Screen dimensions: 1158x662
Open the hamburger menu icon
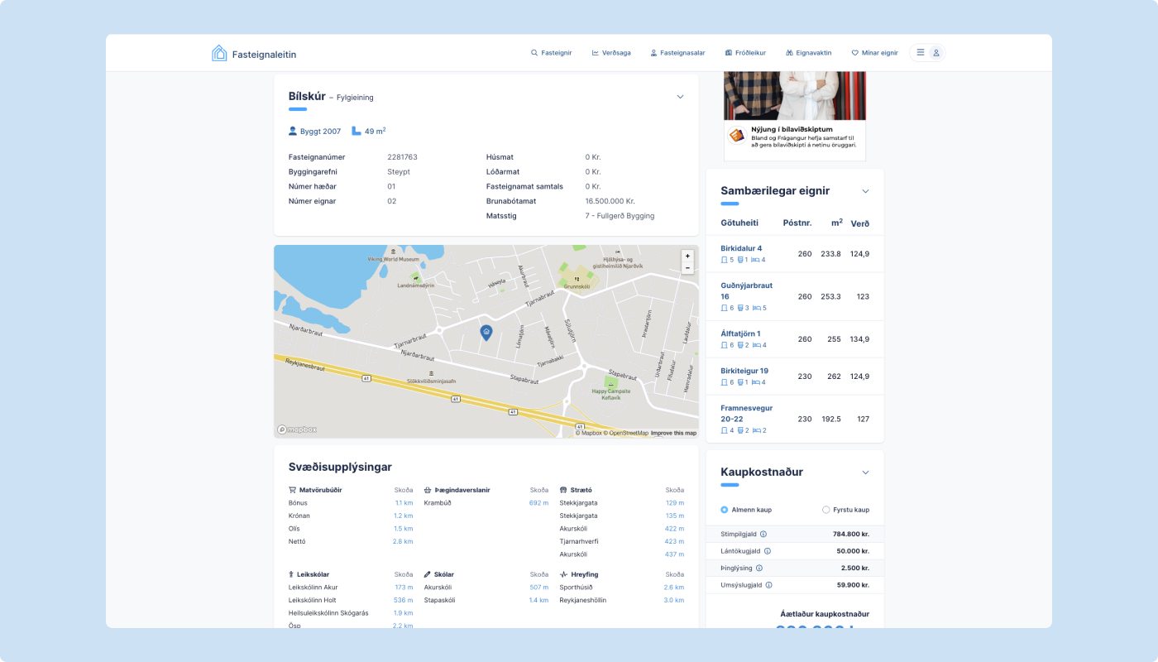920,53
